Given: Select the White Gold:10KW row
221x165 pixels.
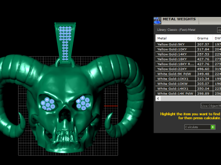Looking at the screenshot, I should point(188,84).
